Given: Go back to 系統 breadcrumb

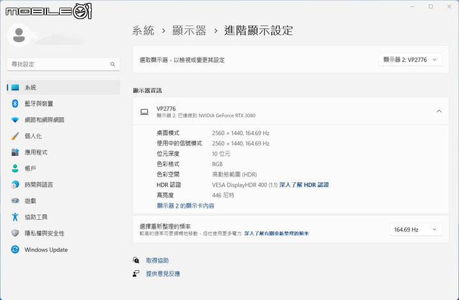Looking at the screenshot, I should click(143, 31).
